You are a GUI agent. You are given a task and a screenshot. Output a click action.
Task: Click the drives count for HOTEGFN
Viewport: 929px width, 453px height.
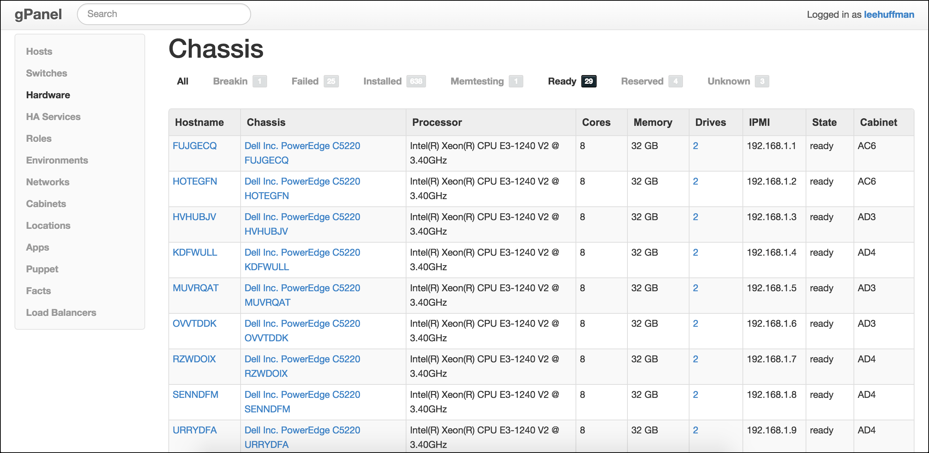[695, 181]
